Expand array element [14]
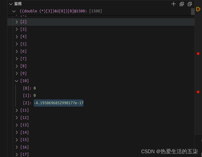 pos(17,132)
